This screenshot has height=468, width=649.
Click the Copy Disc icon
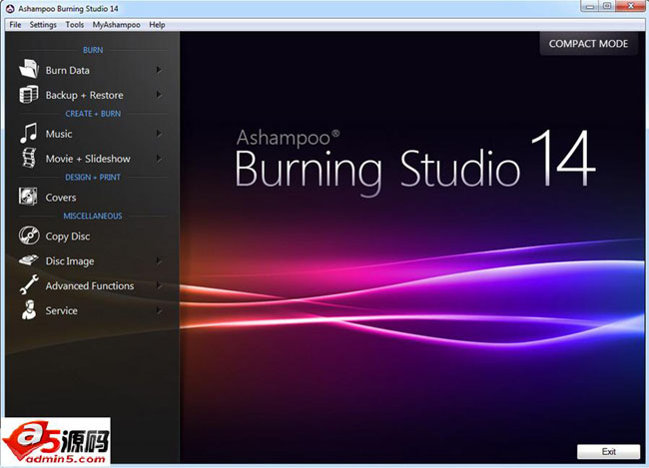pyautogui.click(x=29, y=235)
